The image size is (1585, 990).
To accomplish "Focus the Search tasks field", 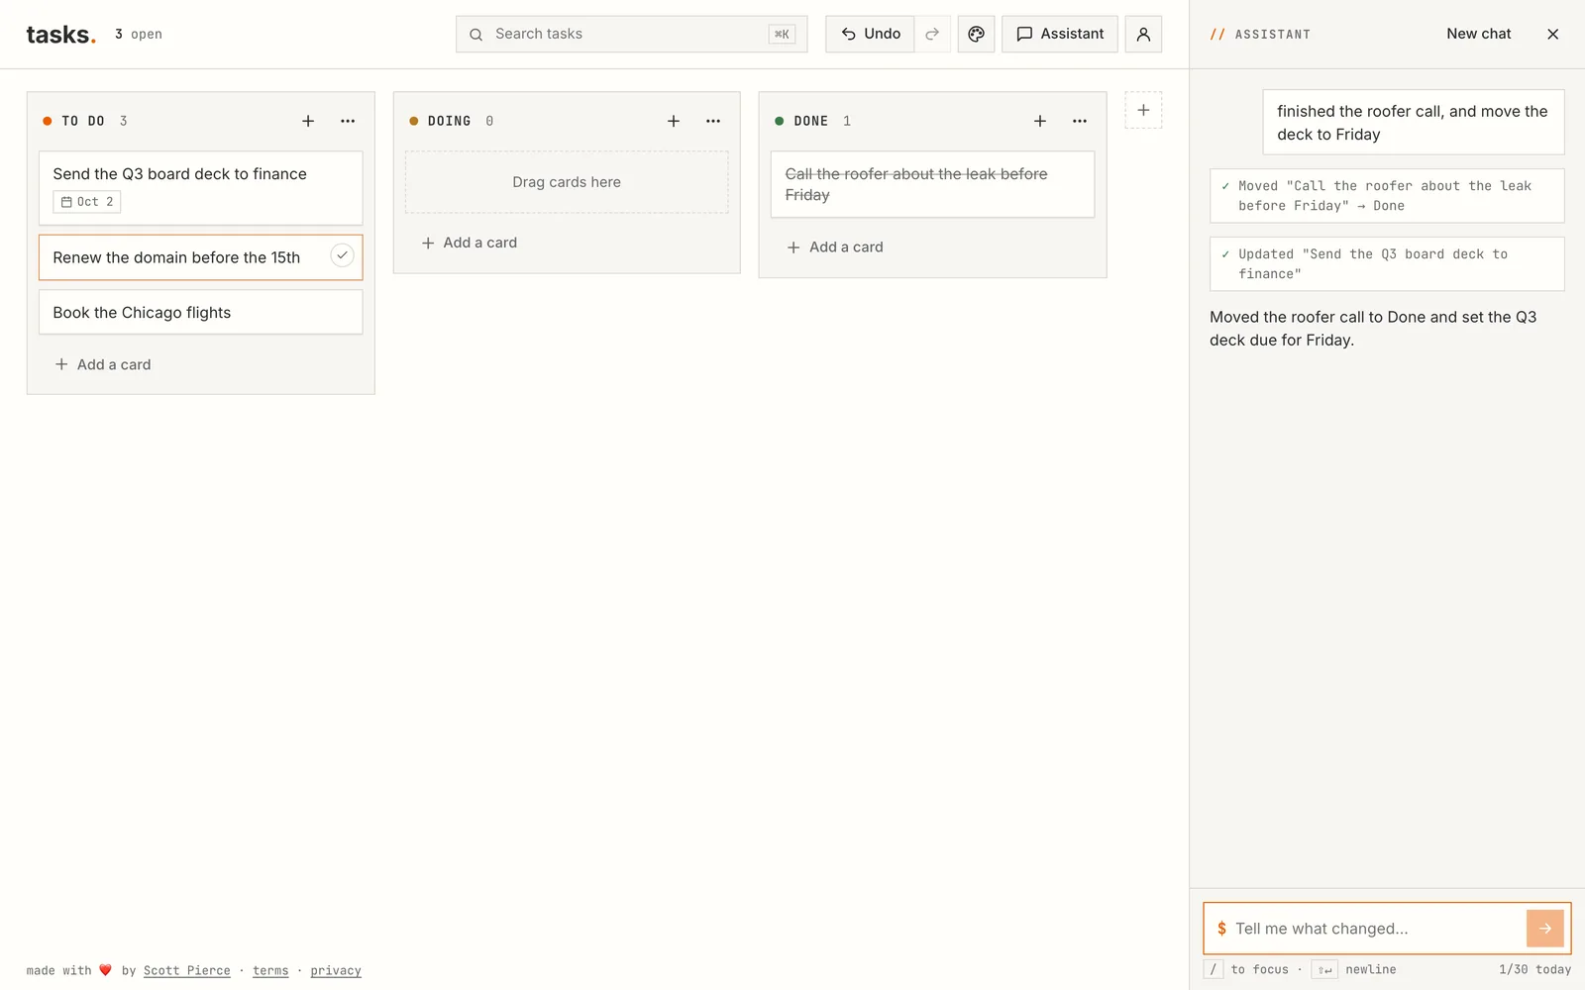I will pos(631,34).
